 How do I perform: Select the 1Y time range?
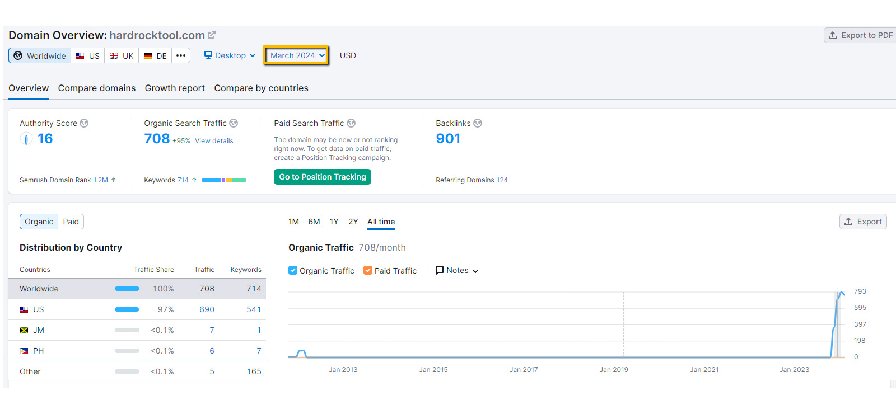click(x=334, y=222)
